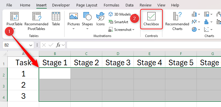Select row header 4
The image size is (221, 107).
(4, 96)
